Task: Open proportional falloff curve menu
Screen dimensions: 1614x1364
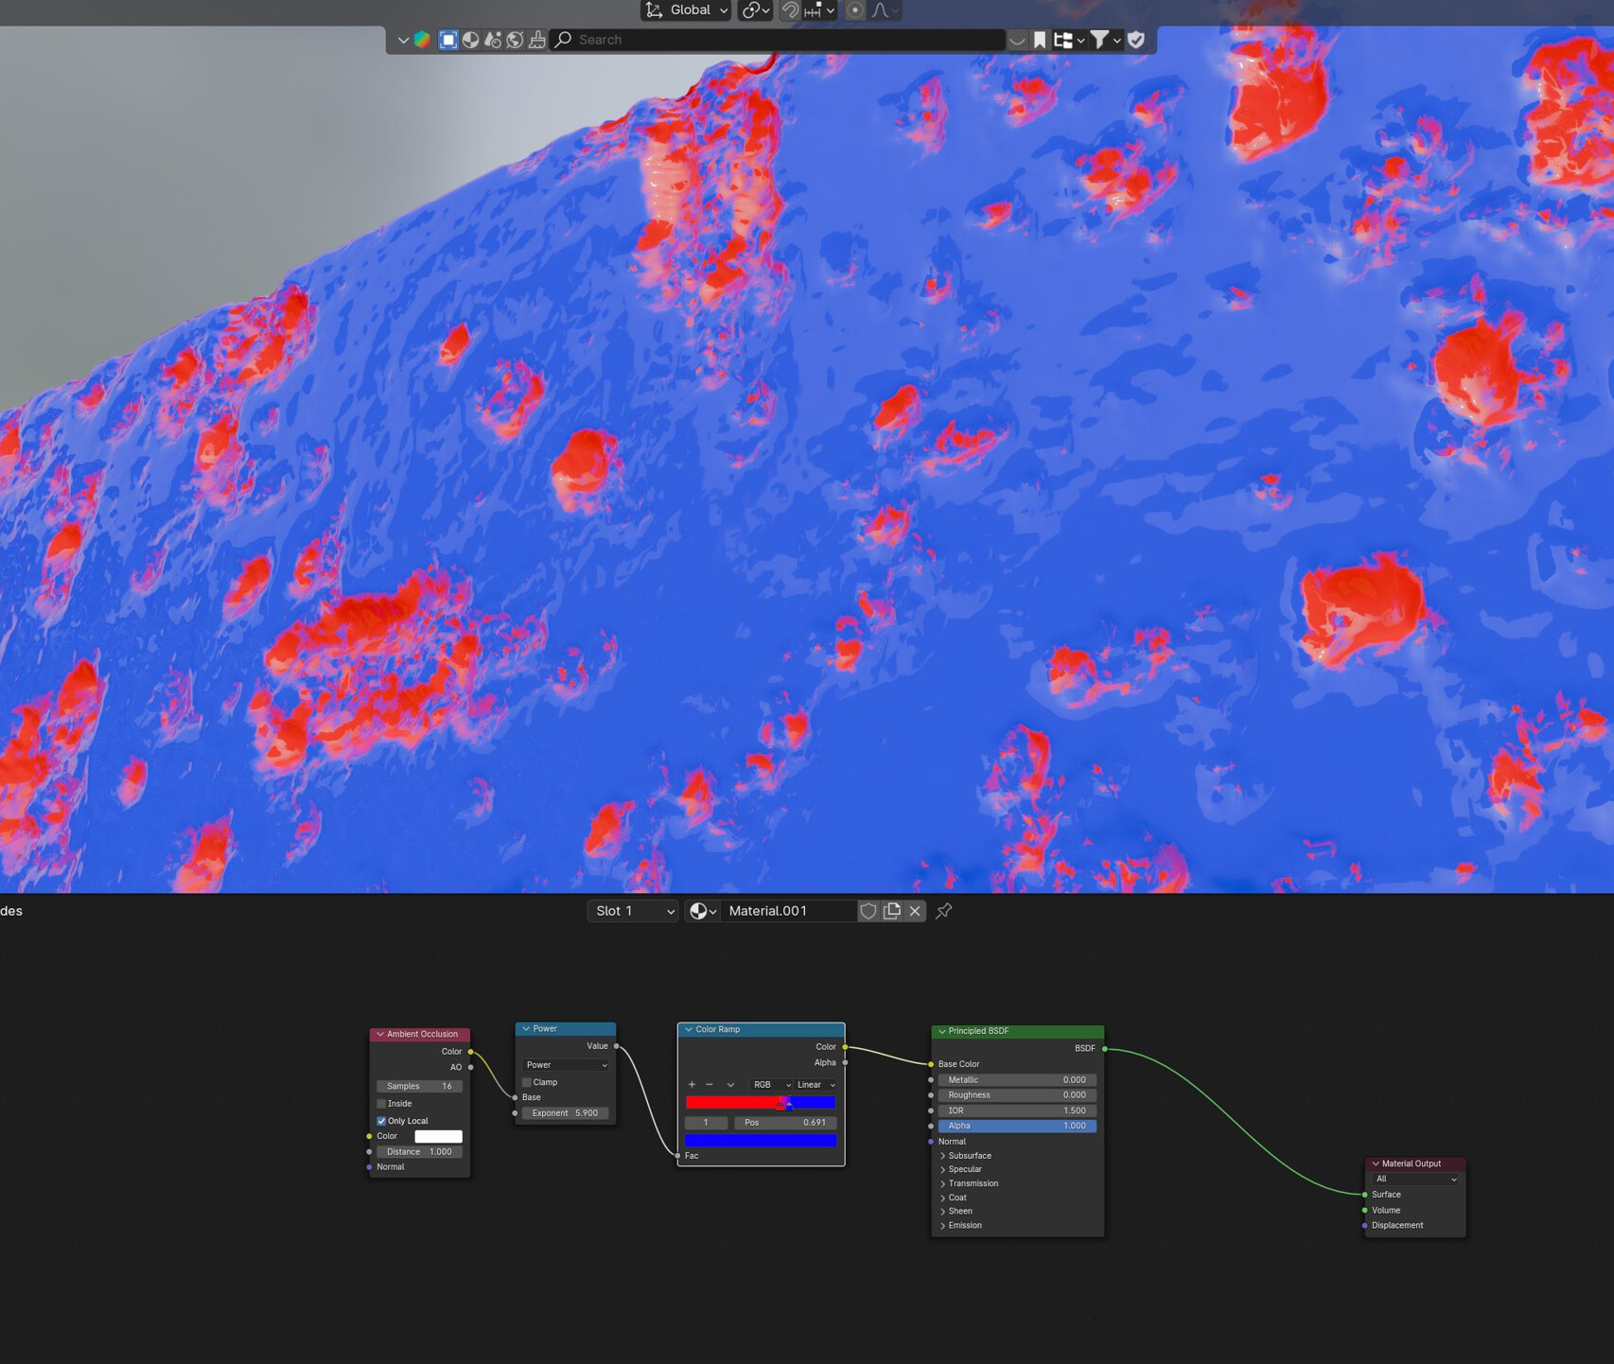Action: [x=886, y=10]
